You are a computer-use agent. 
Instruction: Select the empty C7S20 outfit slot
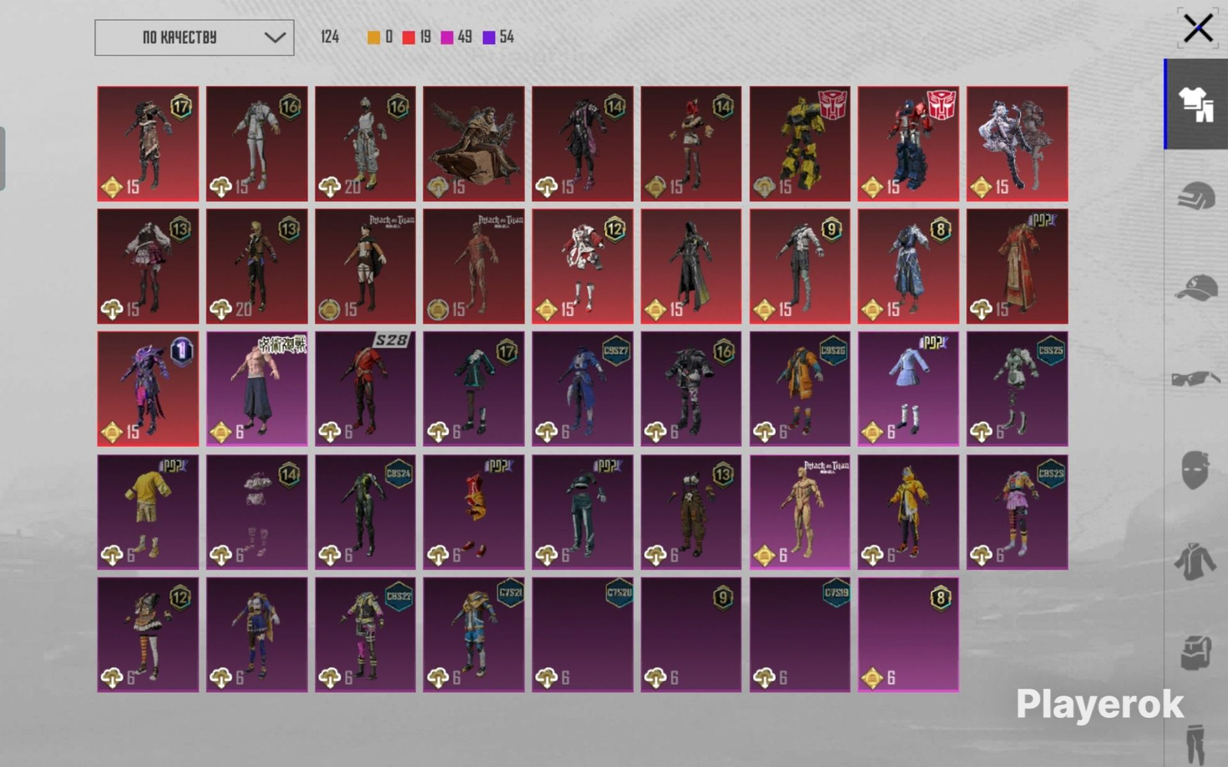point(583,634)
